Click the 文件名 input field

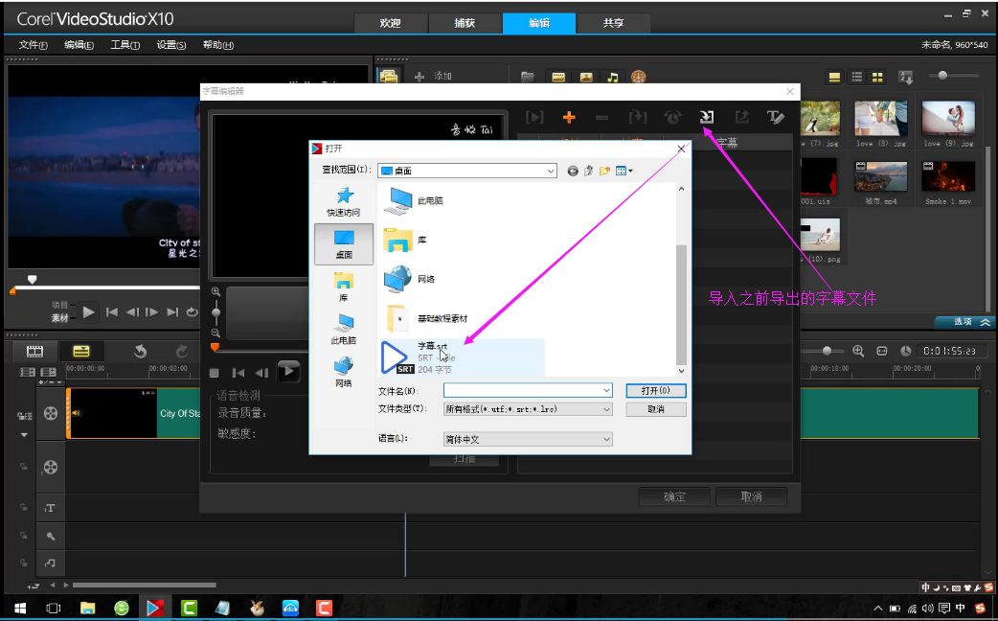coord(528,390)
